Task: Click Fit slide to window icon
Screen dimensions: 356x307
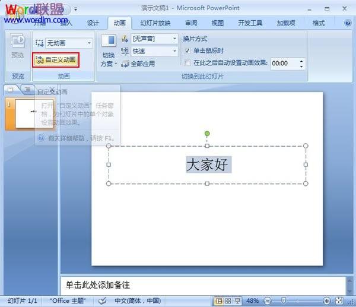Action: 339,301
